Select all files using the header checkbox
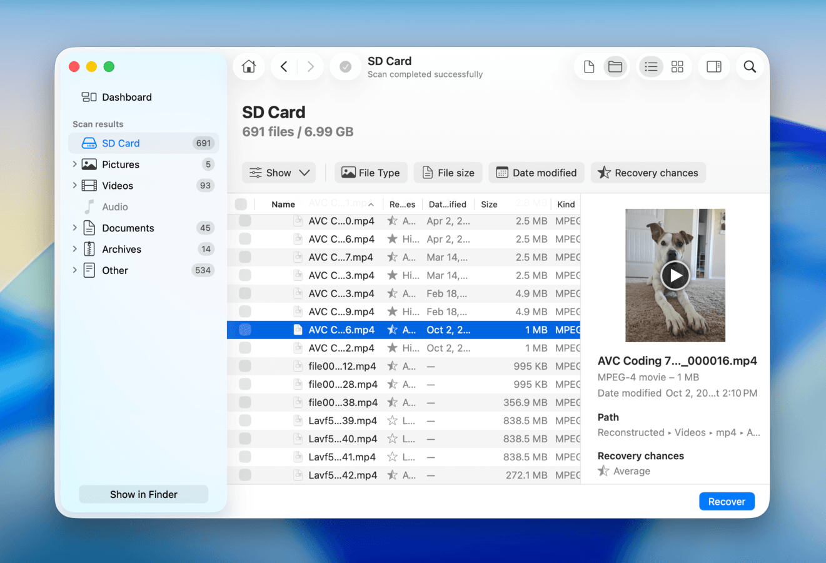This screenshot has height=563, width=826. (x=241, y=203)
